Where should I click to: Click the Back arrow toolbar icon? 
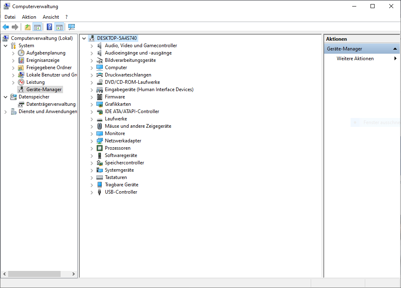(x=6, y=27)
